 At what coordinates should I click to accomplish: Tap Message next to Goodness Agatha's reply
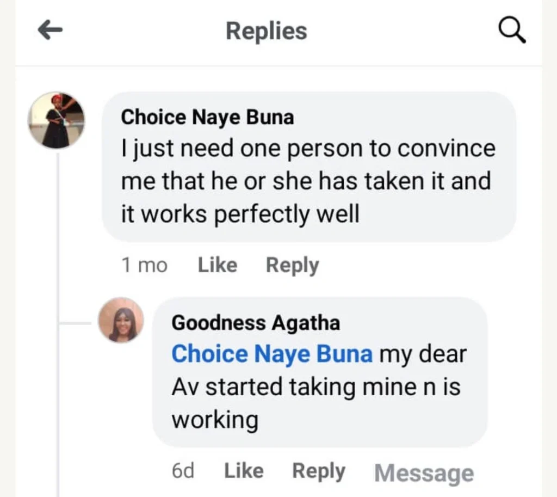click(424, 473)
